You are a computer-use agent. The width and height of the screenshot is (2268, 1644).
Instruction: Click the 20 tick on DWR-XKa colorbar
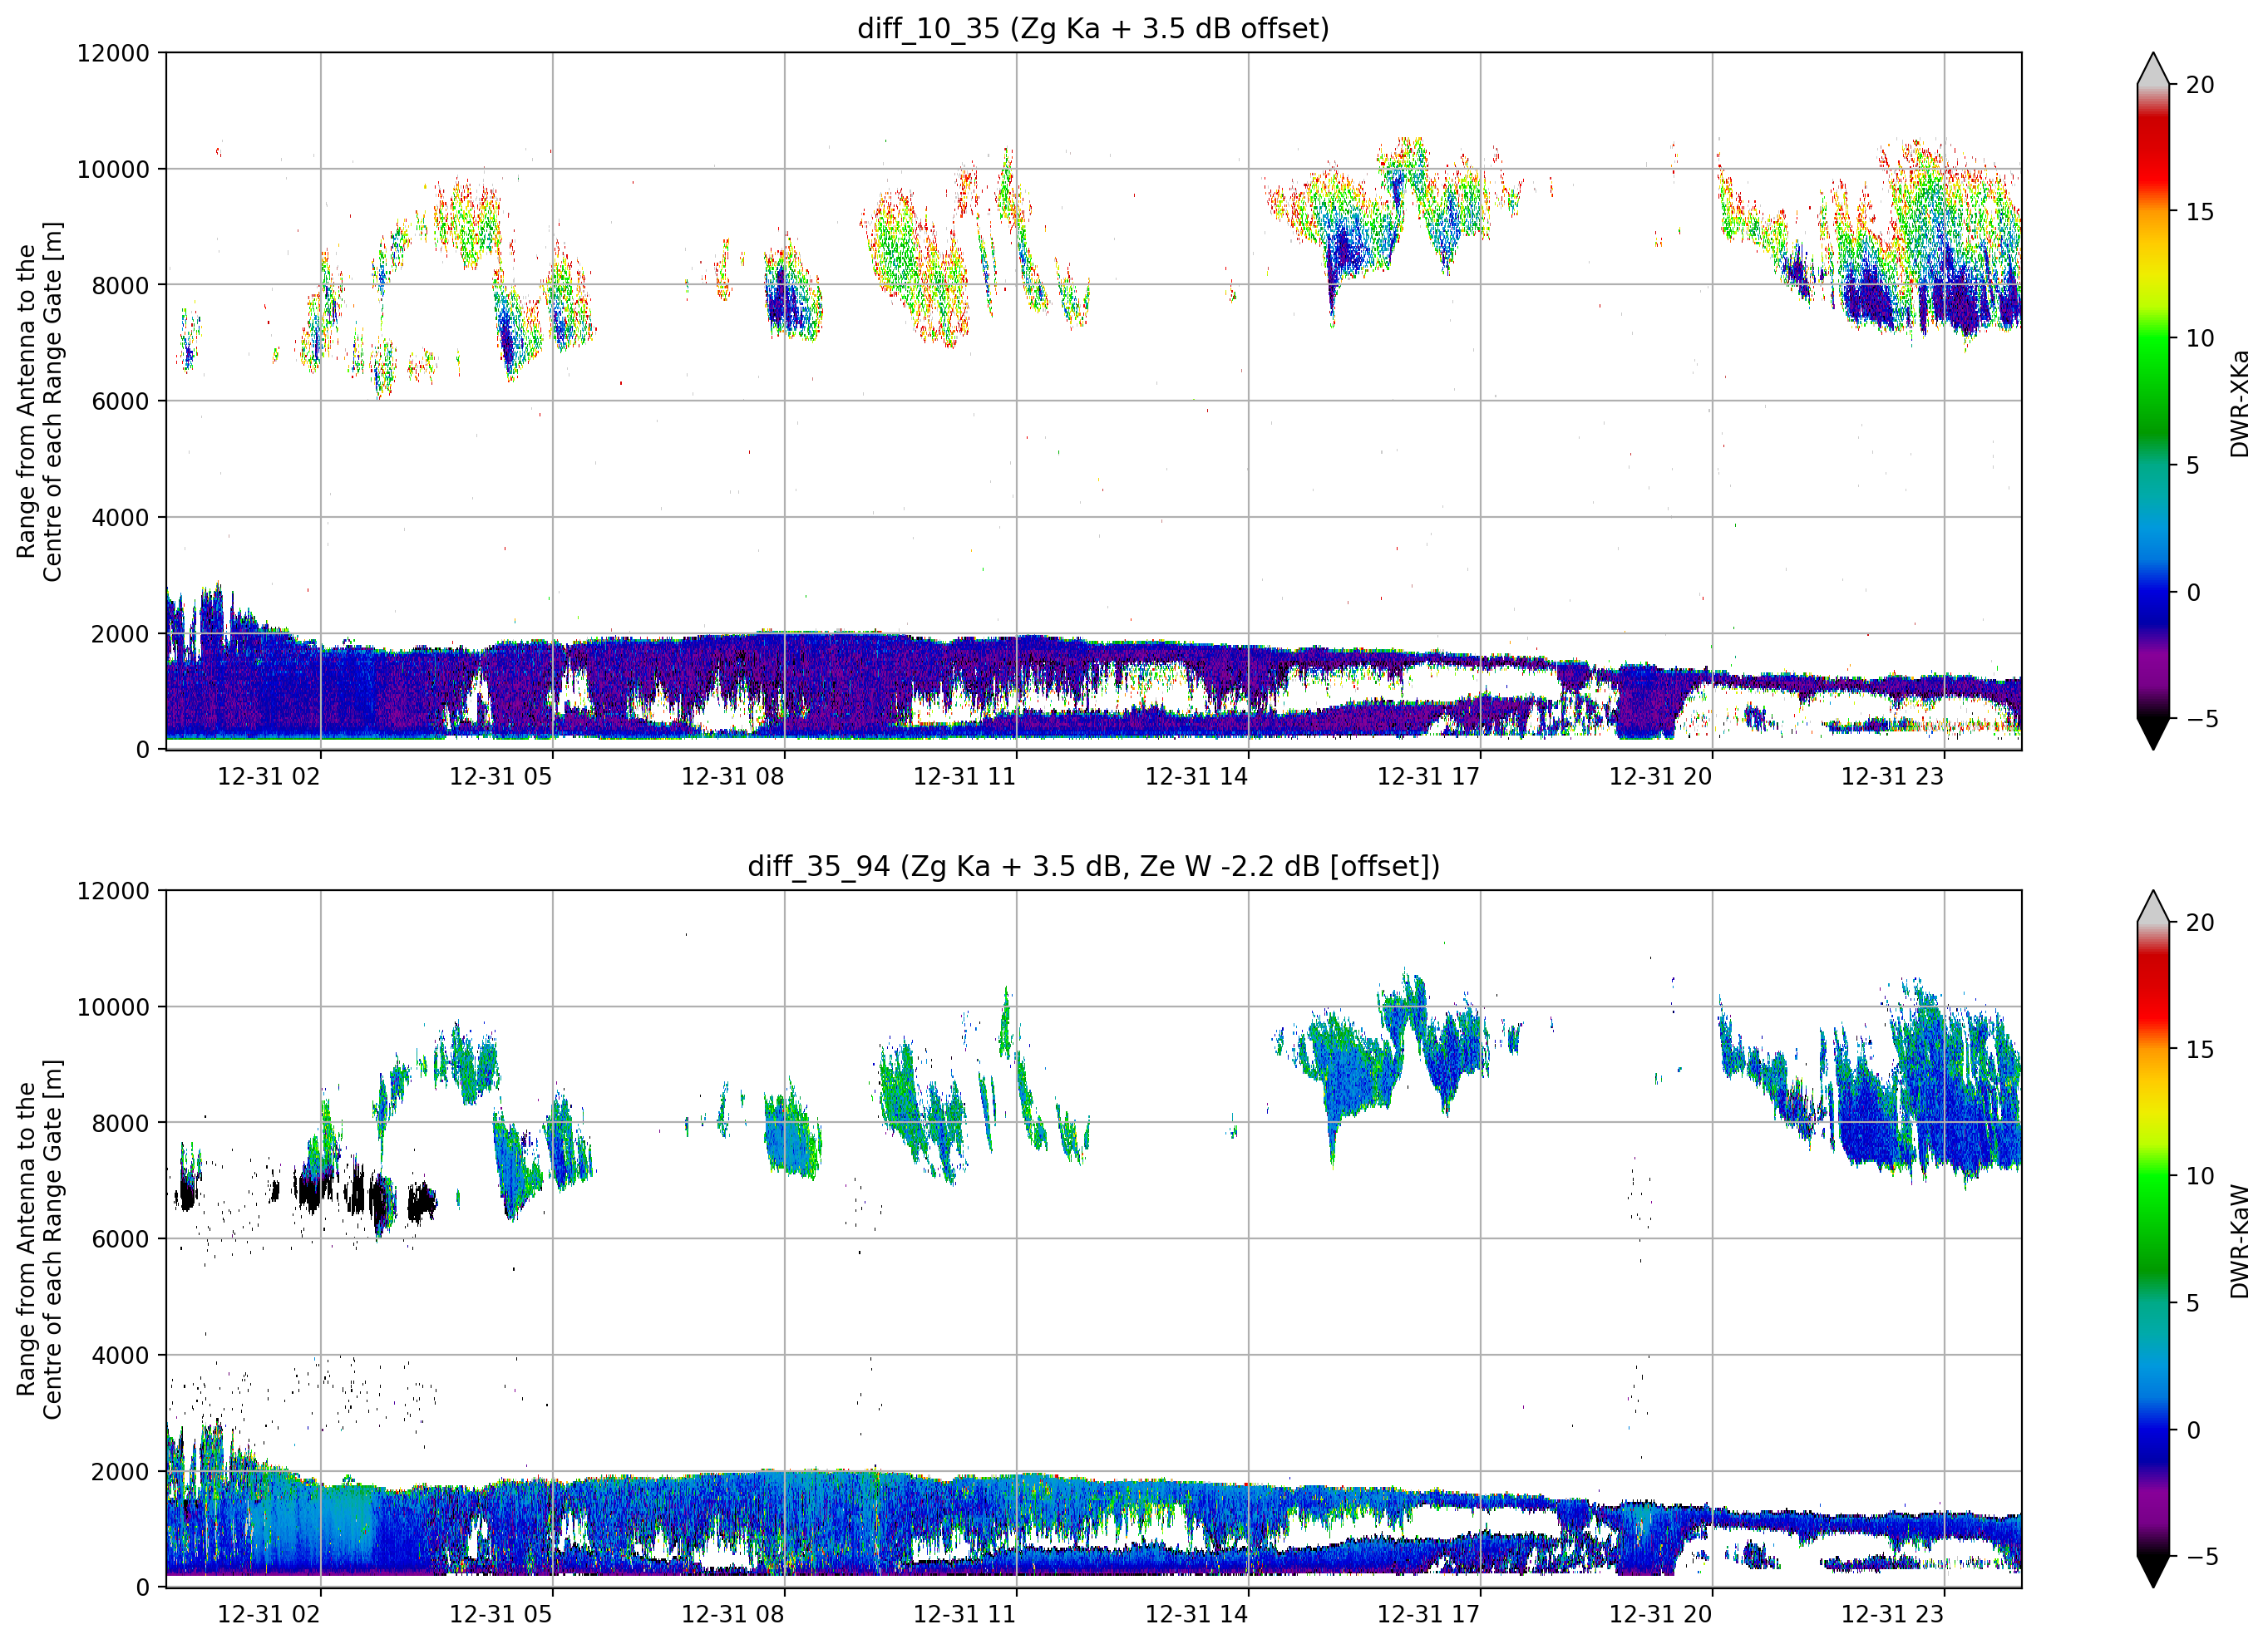(x=2200, y=85)
